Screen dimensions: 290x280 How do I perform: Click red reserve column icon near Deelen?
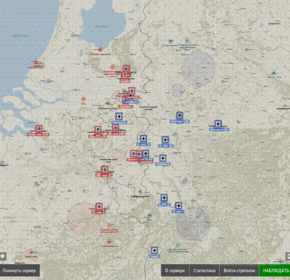[112, 67]
